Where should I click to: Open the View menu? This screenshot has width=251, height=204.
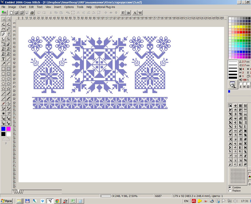coord(48,7)
